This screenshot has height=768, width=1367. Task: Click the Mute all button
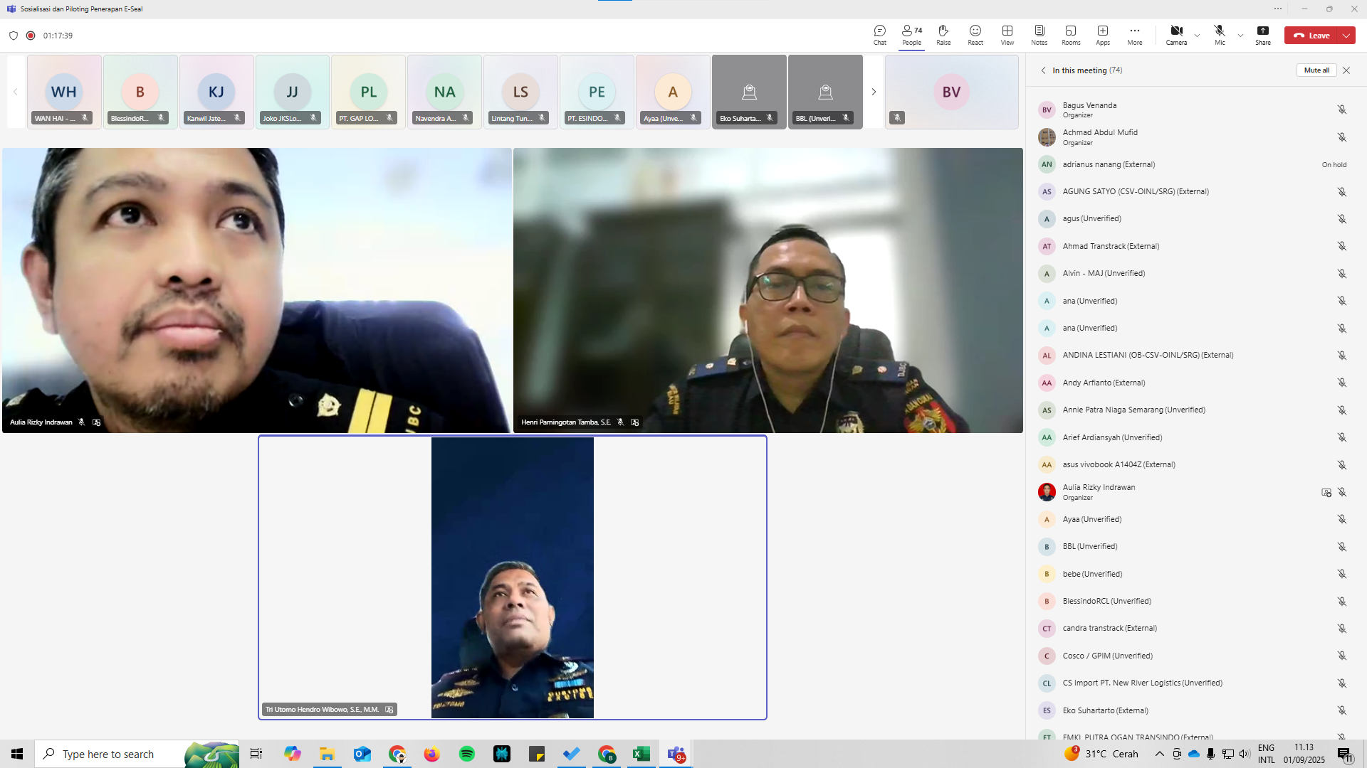[1316, 70]
